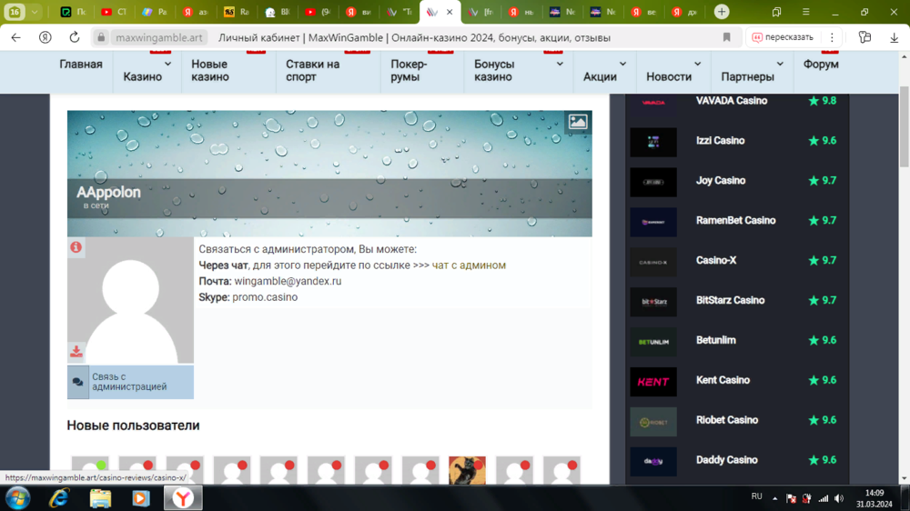Click the cat avatar in new users
This screenshot has height=511, width=910.
pos(467,470)
